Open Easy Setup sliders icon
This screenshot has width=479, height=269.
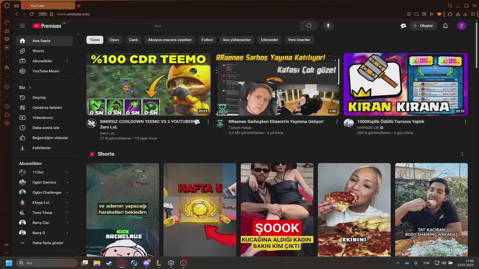pos(473,14)
